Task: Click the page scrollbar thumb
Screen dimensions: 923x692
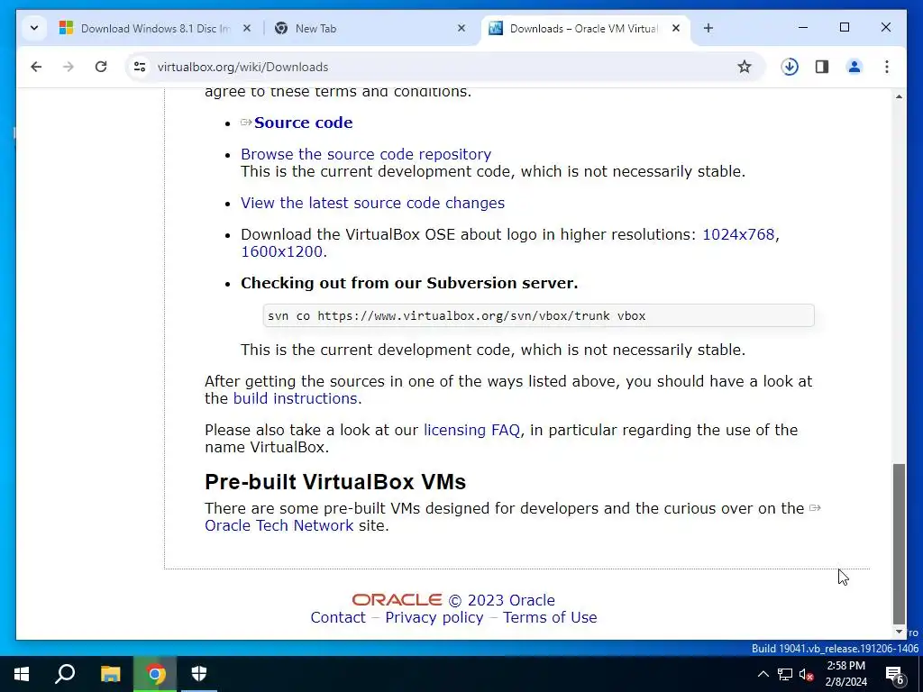Action: click(899, 543)
